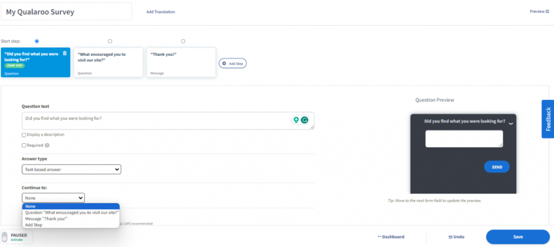Click the Add Step button
554x247 pixels.
(x=233, y=63)
